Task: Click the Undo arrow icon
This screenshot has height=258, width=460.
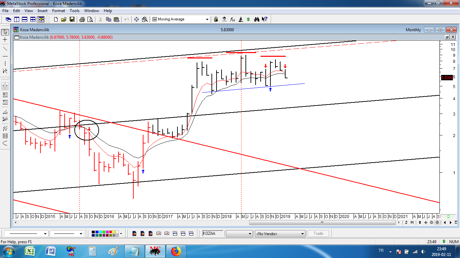Action: pyautogui.click(x=127, y=19)
